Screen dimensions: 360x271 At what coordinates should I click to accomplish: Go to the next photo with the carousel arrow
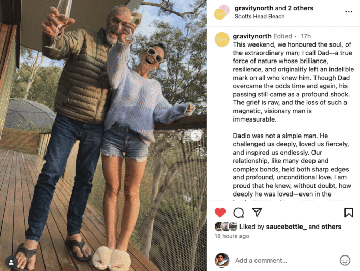196,135
